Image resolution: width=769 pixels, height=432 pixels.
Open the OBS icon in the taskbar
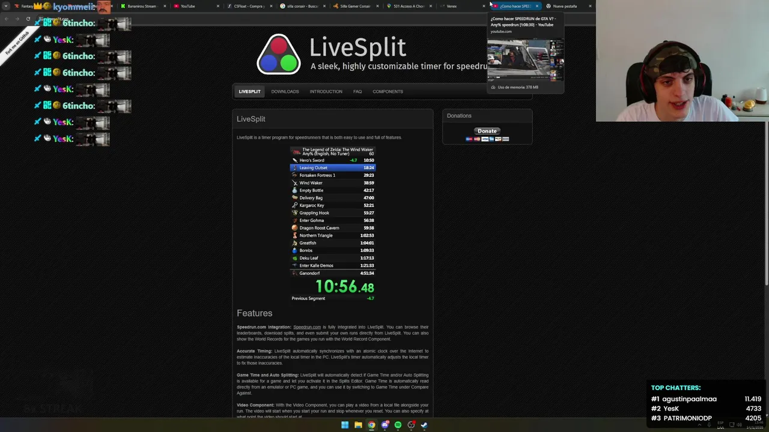pyautogui.click(x=411, y=425)
